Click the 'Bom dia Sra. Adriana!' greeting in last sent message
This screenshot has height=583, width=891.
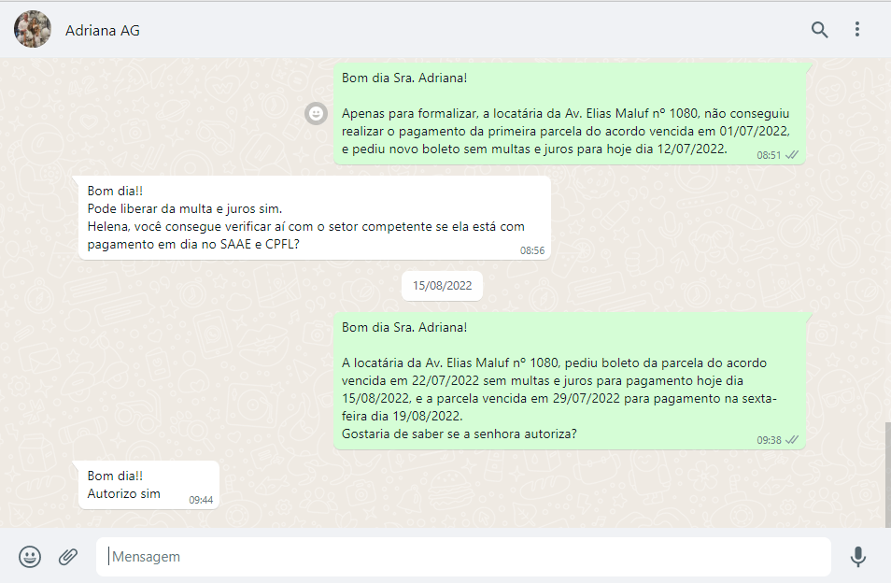point(404,327)
